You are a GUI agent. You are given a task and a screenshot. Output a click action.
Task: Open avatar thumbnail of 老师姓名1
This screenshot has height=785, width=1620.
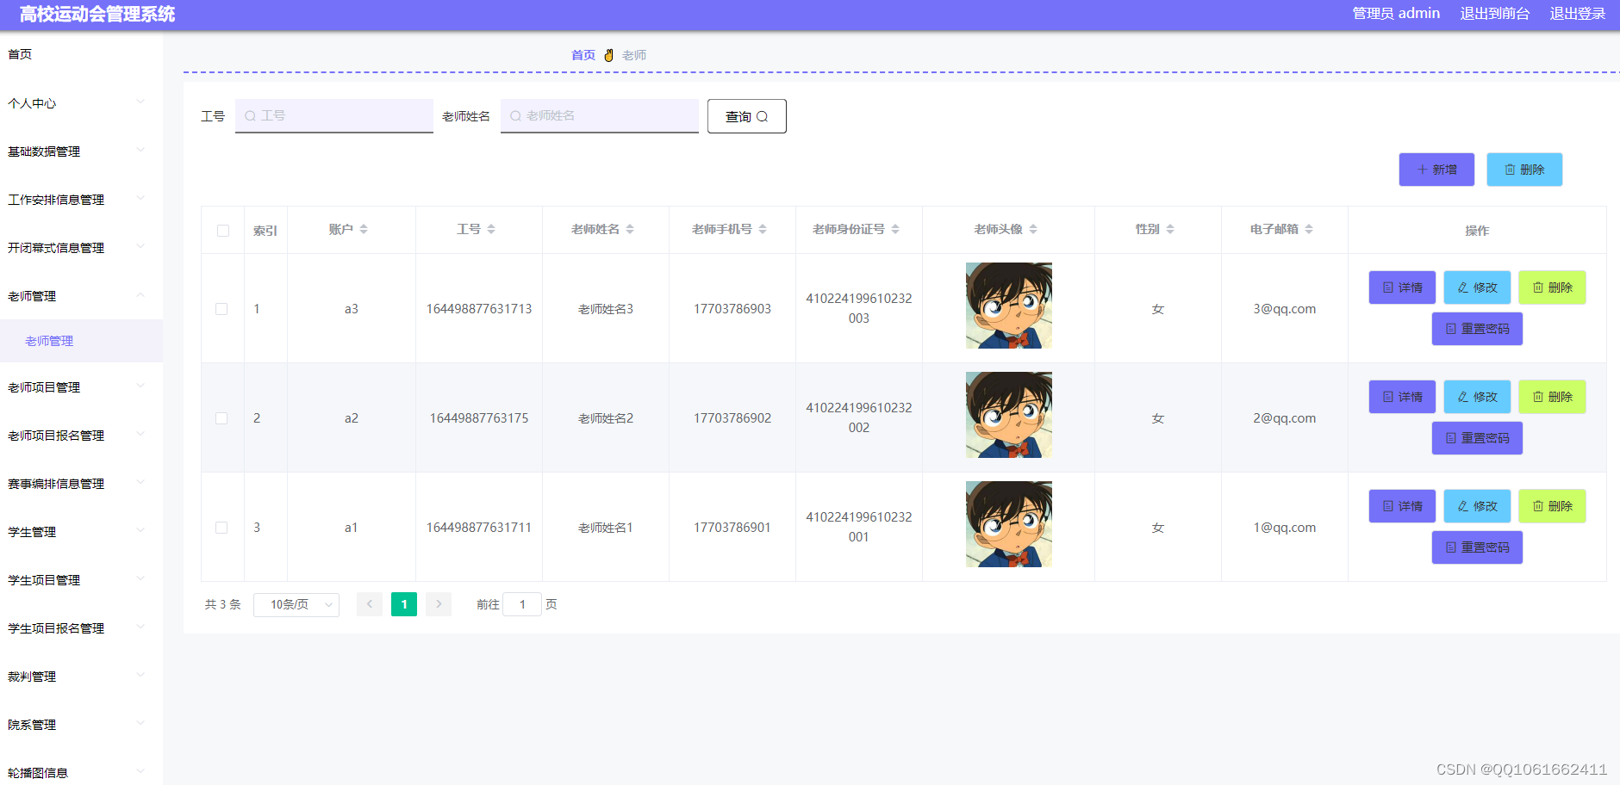click(x=1009, y=524)
